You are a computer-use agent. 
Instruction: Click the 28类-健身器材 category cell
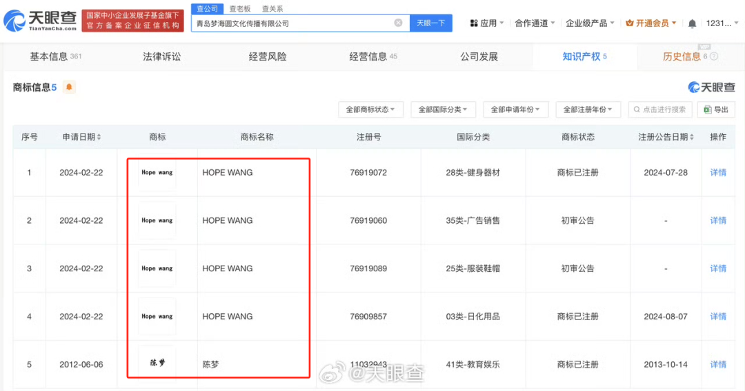473,173
